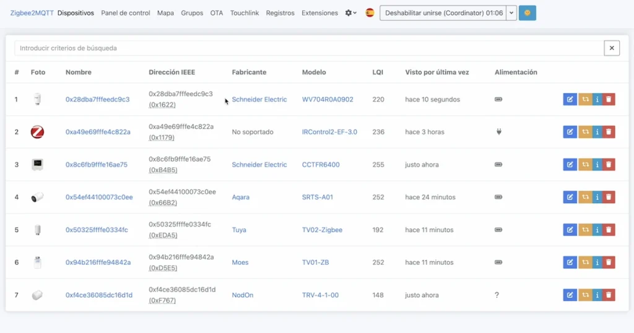The width and height of the screenshot is (634, 333).
Task: Open the settings gear dropdown
Action: click(350, 13)
